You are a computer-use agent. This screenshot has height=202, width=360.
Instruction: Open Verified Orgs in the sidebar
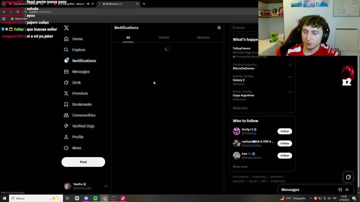click(79, 126)
